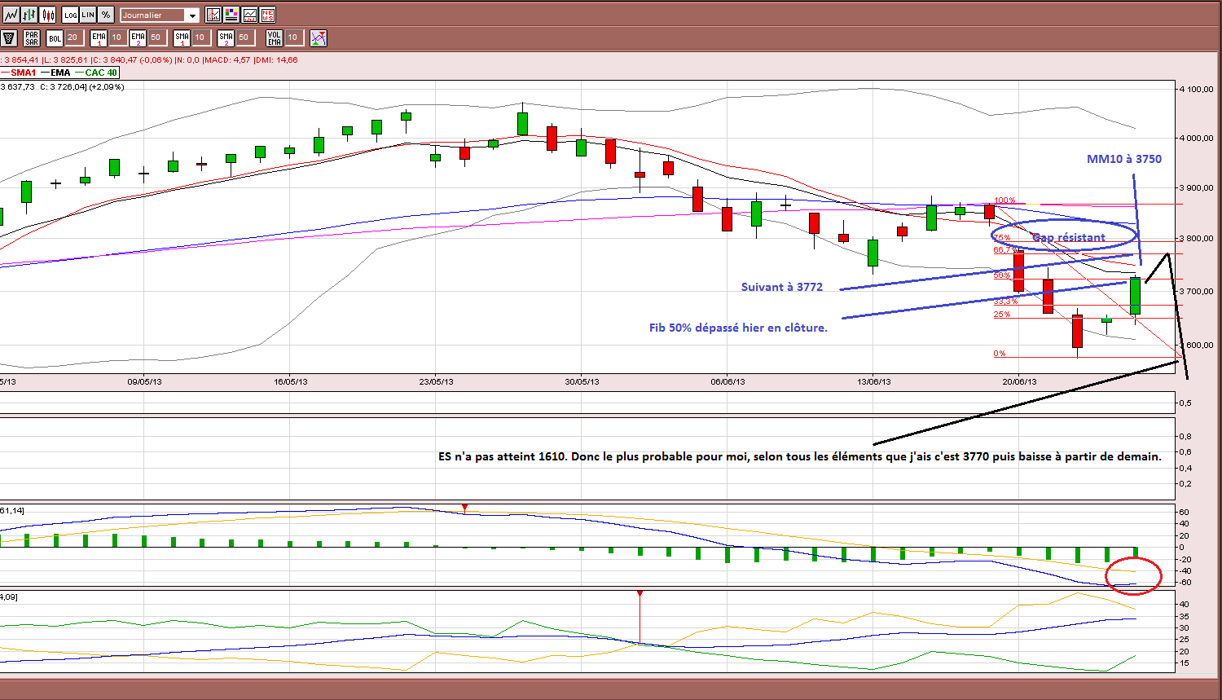Viewport: 1222px width, 700px height.
Task: Click the C: 3 840,47 closing value
Action: click(115, 59)
